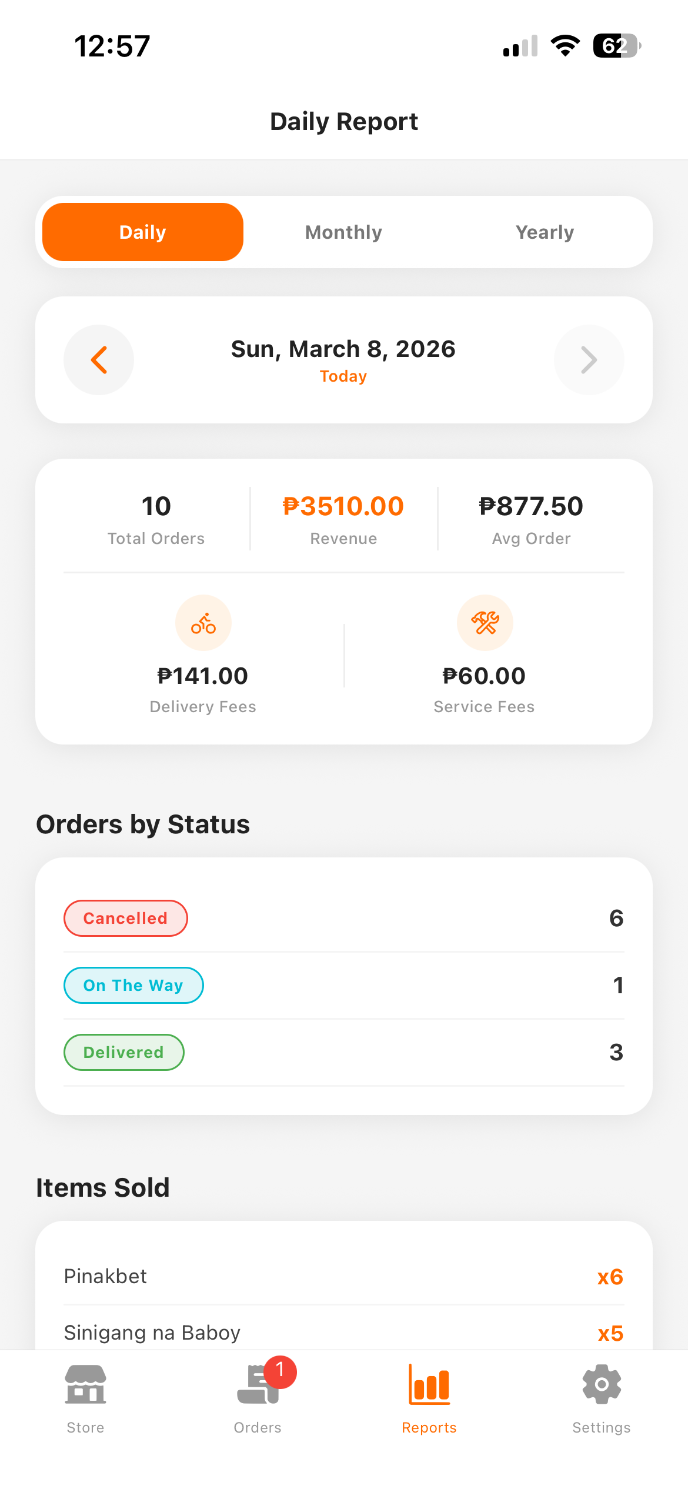
Task: Select the Delivered status badge
Action: point(123,1053)
